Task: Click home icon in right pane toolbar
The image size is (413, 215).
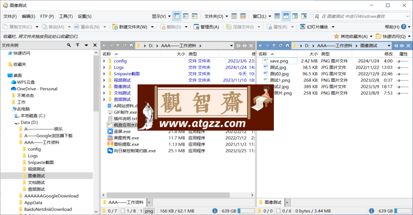Action: 287,46
